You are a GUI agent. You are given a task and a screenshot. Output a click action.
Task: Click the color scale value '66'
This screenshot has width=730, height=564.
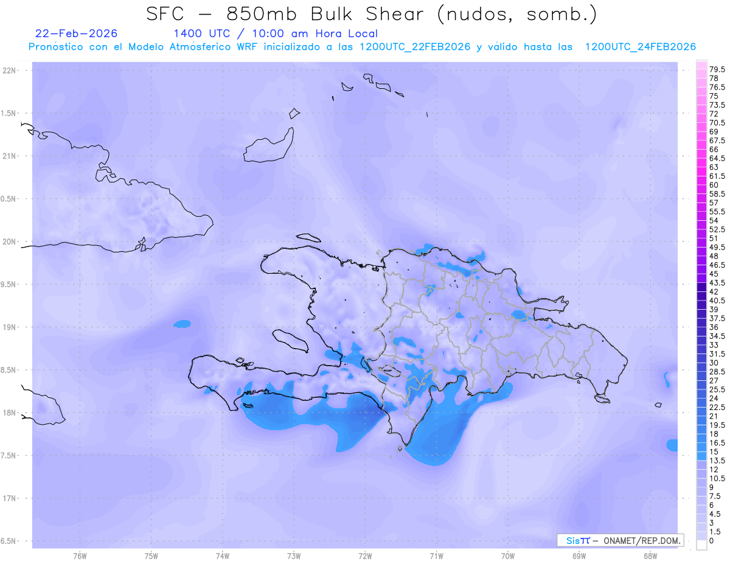point(714,149)
